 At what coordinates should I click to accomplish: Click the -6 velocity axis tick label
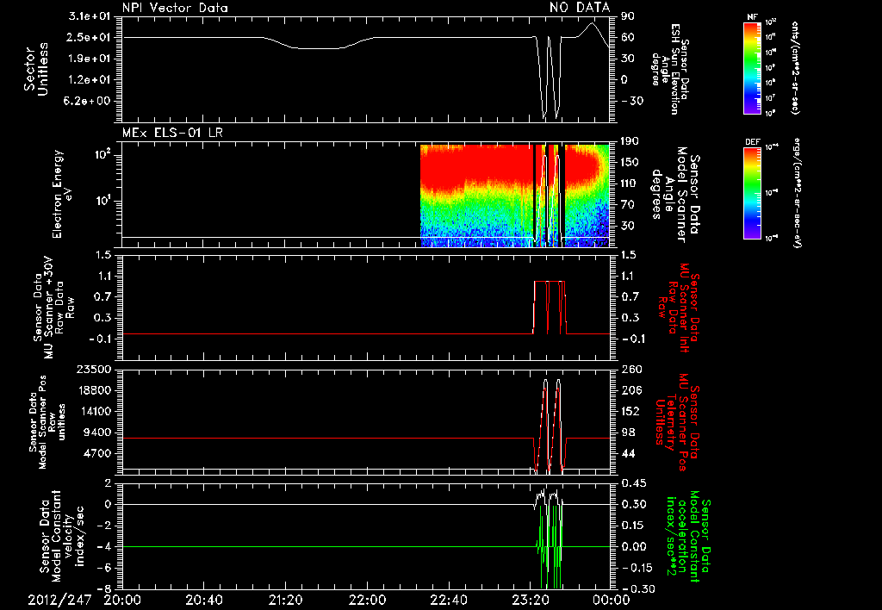pos(105,569)
